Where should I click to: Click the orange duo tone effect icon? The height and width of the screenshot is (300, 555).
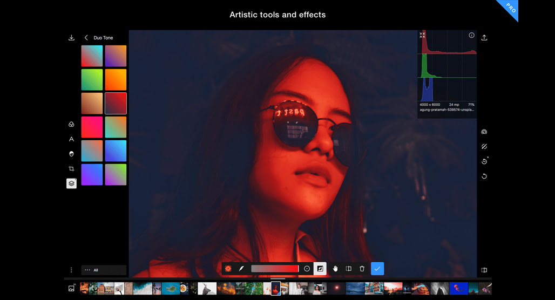pos(228,269)
